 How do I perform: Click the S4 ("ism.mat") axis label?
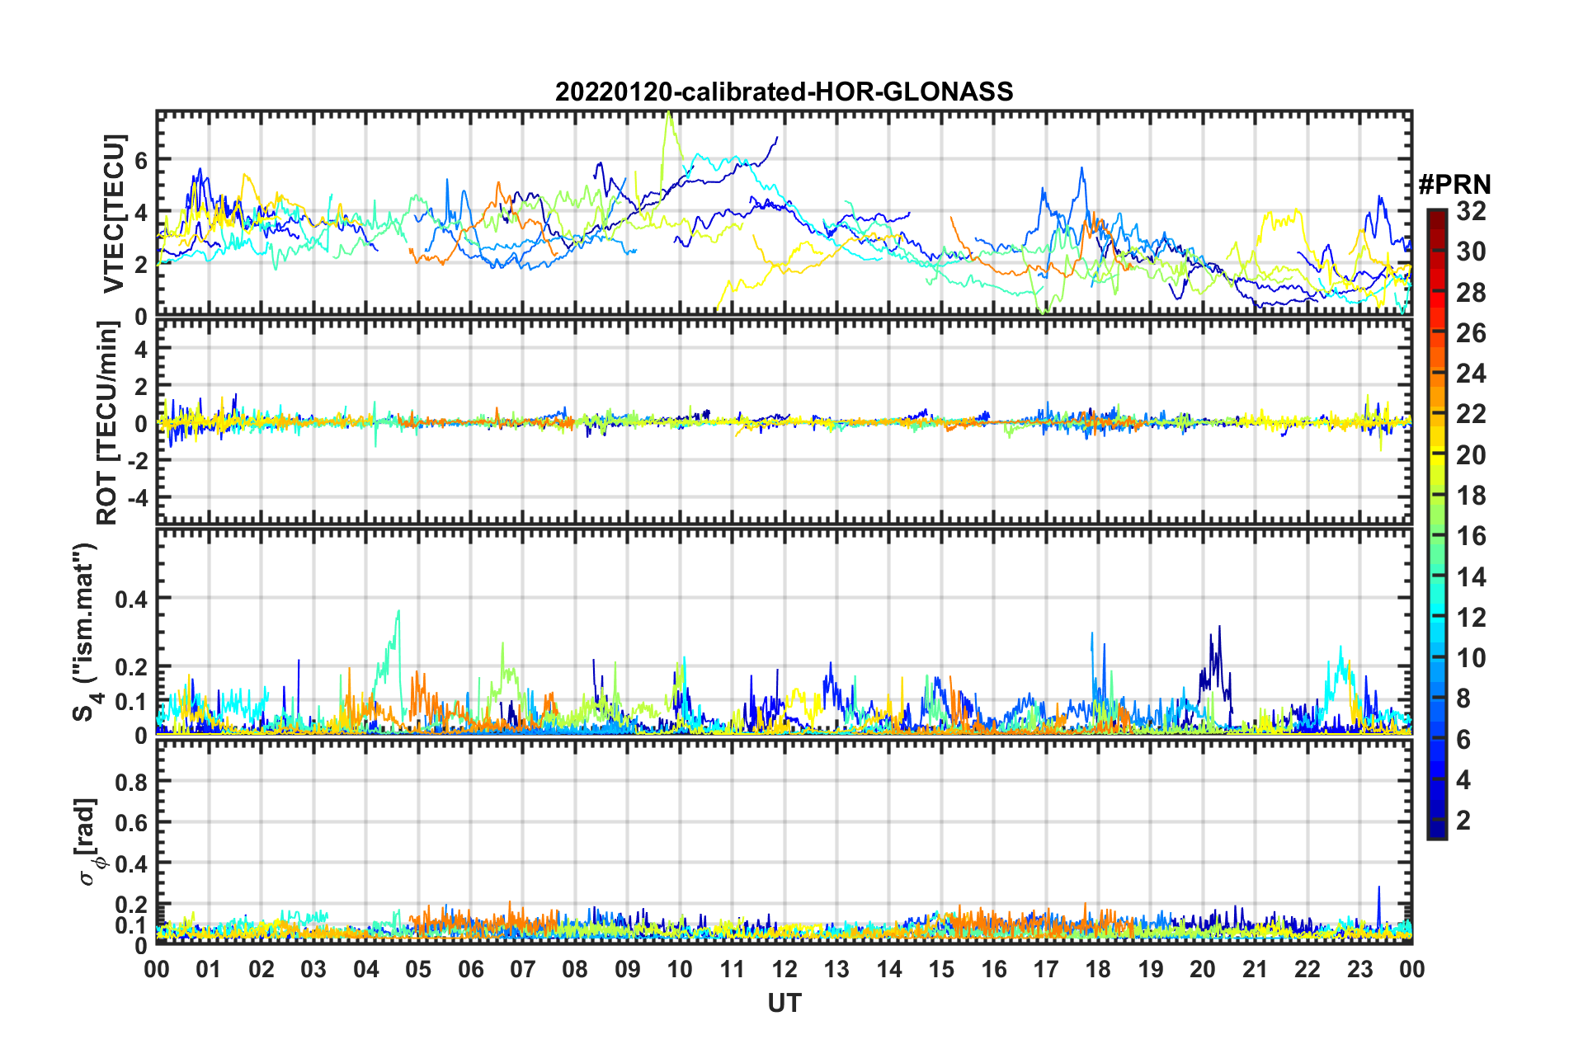coord(88,633)
